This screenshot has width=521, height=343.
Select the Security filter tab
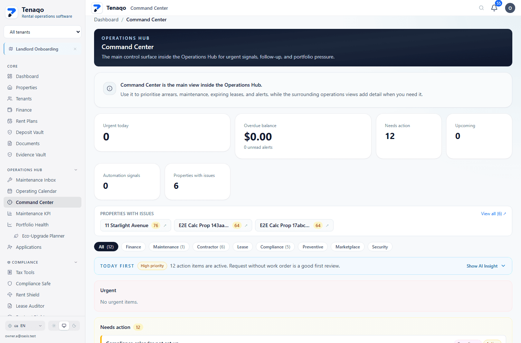click(x=380, y=247)
